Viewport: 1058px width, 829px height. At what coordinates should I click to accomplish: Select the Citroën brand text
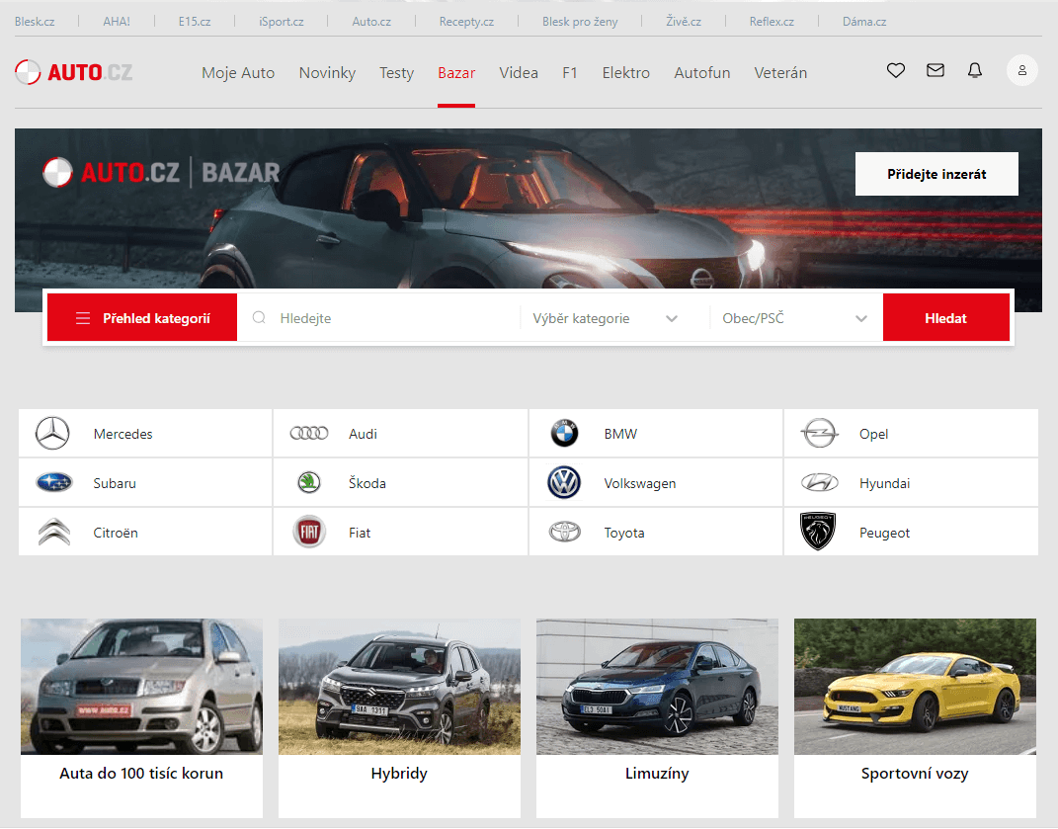click(116, 533)
